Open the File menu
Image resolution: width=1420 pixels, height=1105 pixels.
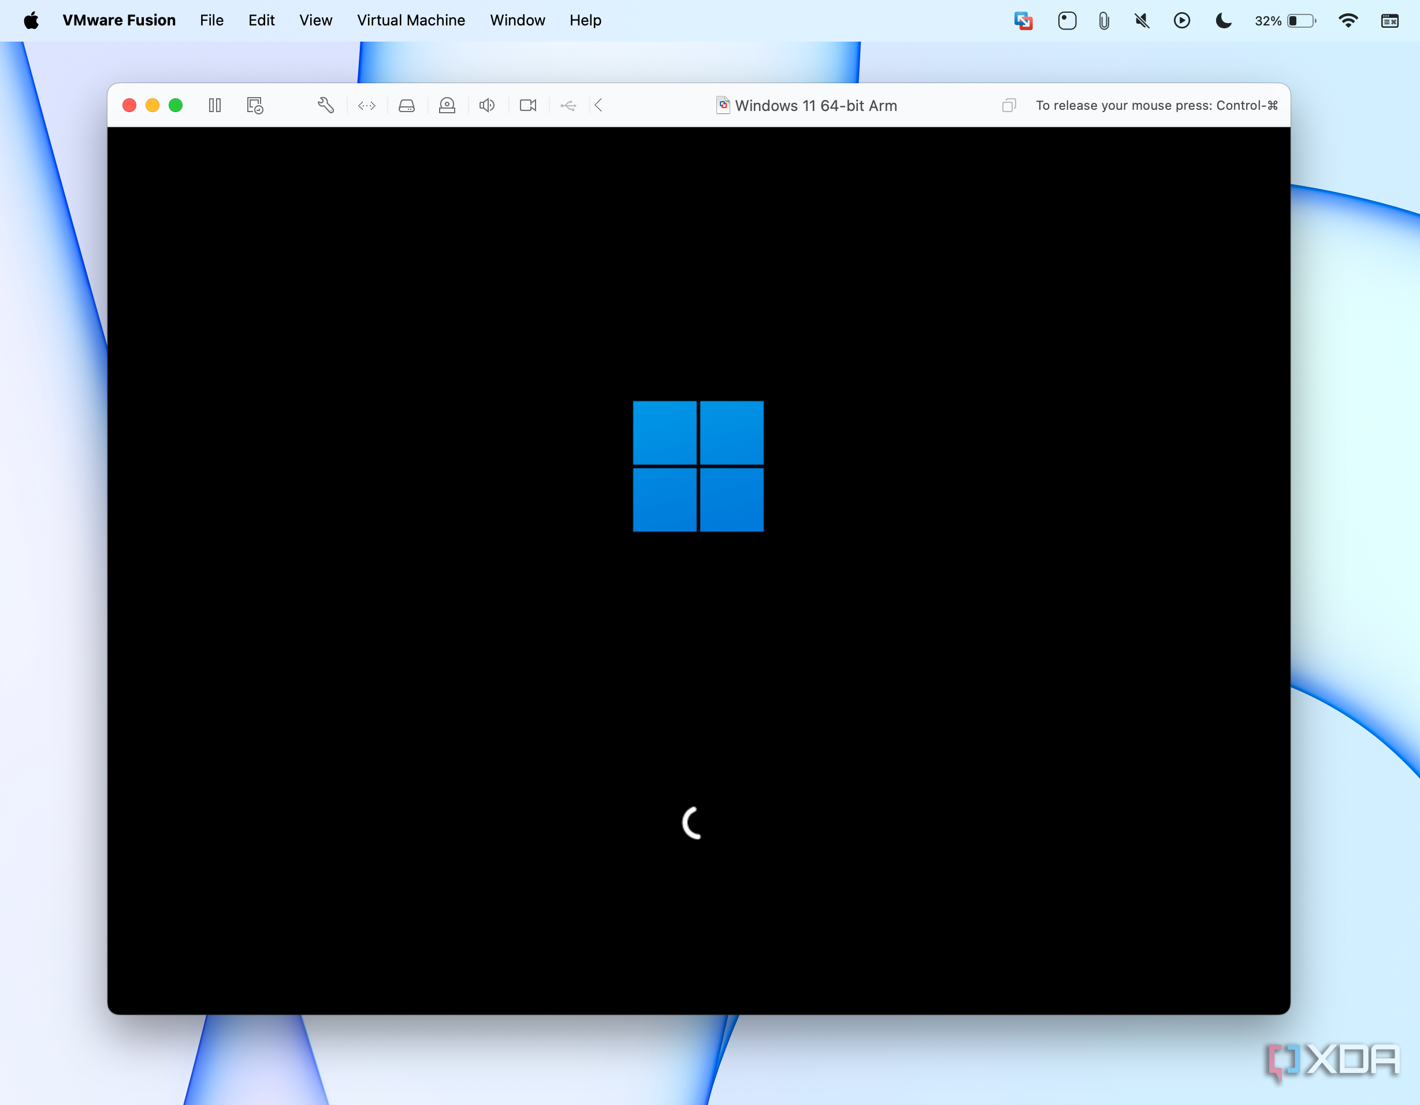[x=212, y=20]
